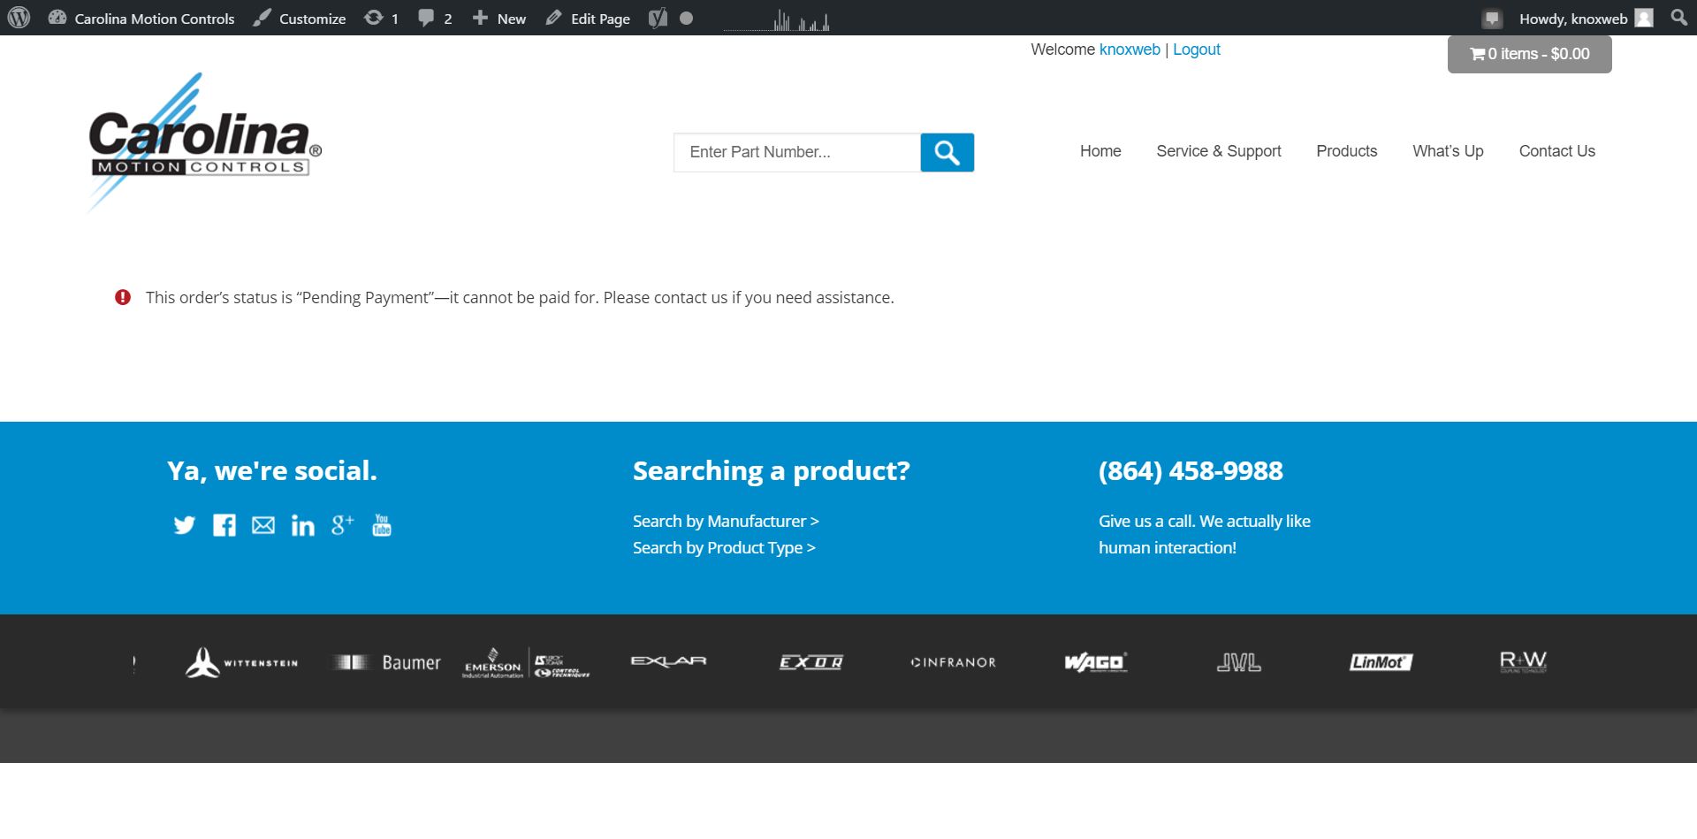Open the LinkedIn social icon
Screen dimensions: 1697x839
tap(303, 525)
